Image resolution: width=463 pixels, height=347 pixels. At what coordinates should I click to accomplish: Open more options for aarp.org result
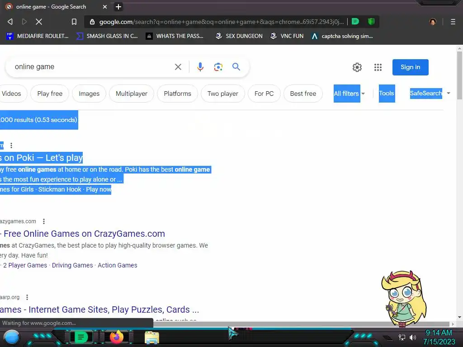point(27,297)
